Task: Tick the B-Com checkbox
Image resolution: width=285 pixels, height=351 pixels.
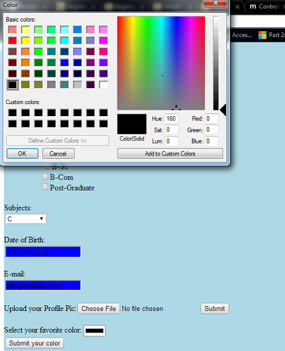Action: [x=45, y=176]
